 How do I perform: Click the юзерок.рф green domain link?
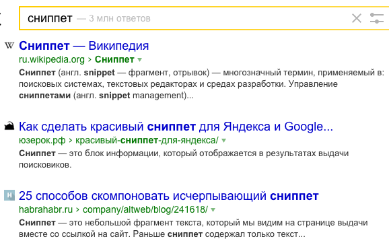(x=42, y=141)
